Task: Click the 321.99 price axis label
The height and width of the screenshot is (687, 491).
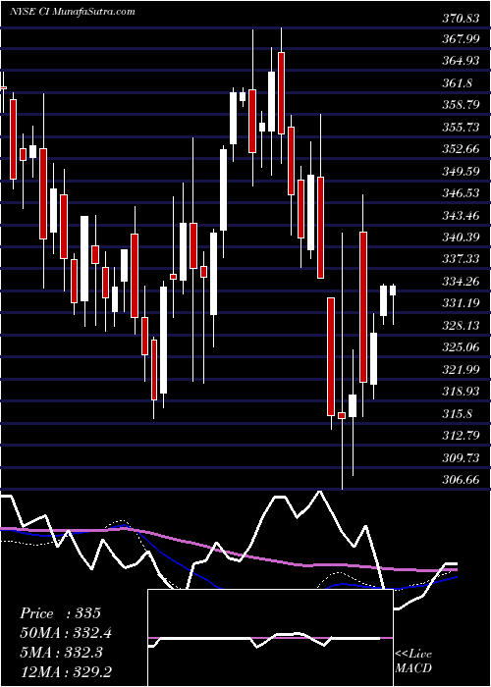Action: coord(461,369)
